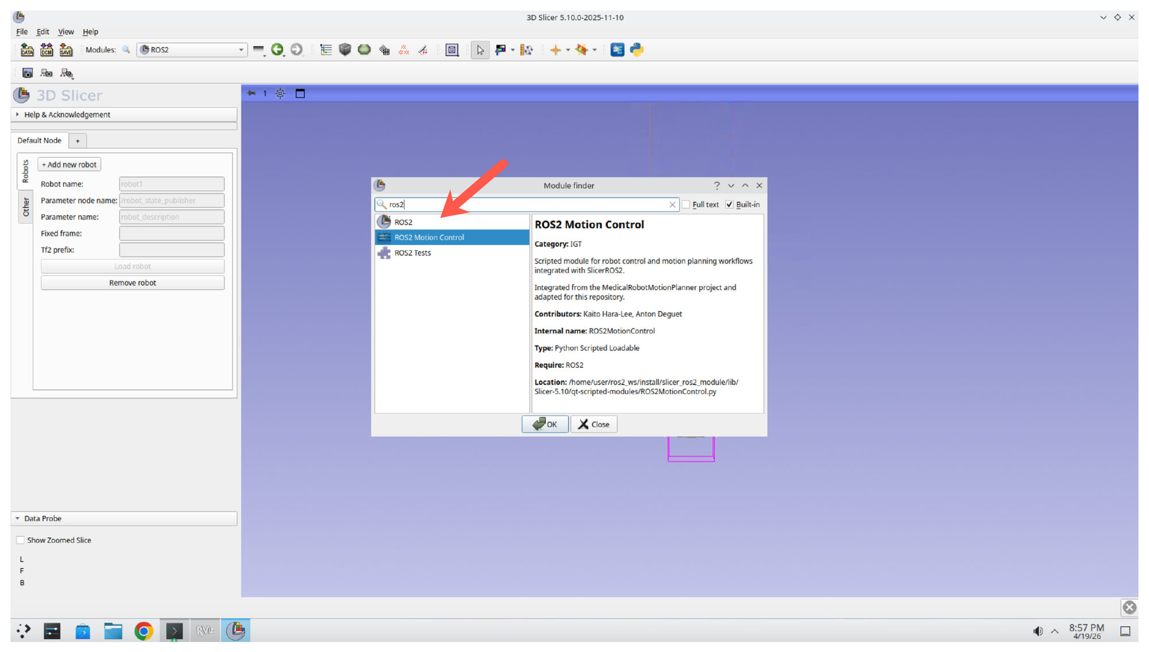Save the scene using the SAVE icon

pyautogui.click(x=66, y=50)
